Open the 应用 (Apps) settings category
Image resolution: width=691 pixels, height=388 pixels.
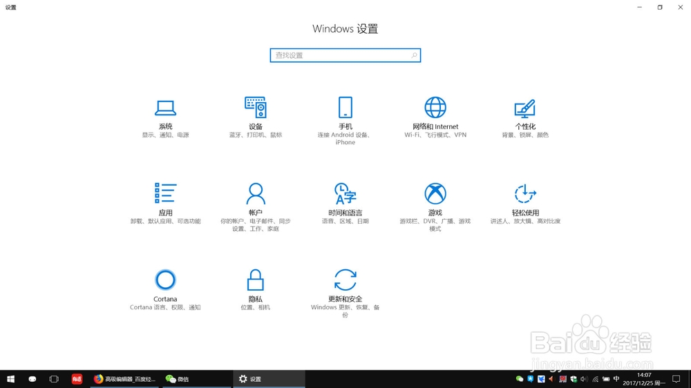[165, 204]
